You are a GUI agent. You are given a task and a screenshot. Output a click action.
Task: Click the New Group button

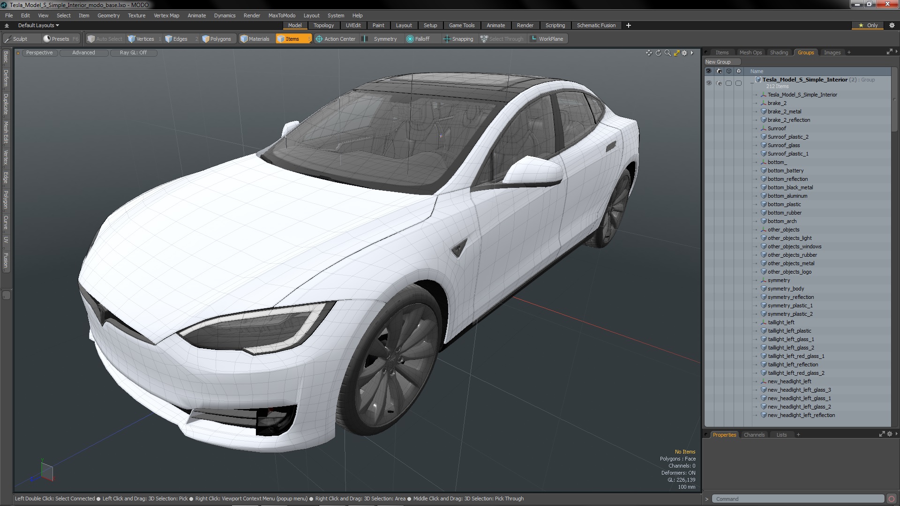718,61
